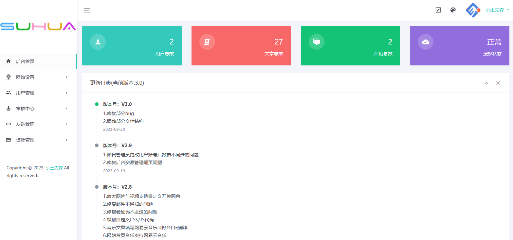Click the cloud icon on 授权状态 card
The height and width of the screenshot is (240, 513).
(425, 42)
